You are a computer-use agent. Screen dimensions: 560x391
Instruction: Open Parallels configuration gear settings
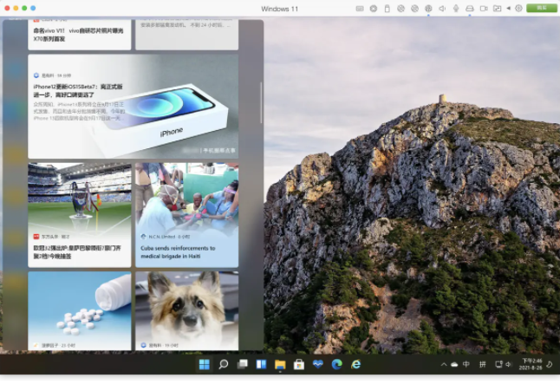click(518, 9)
